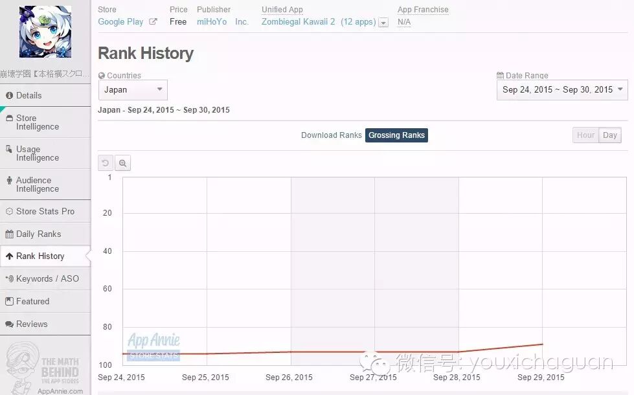
Task: Click the Sep 29, 2015 endpoint on chart line
Action: point(542,344)
